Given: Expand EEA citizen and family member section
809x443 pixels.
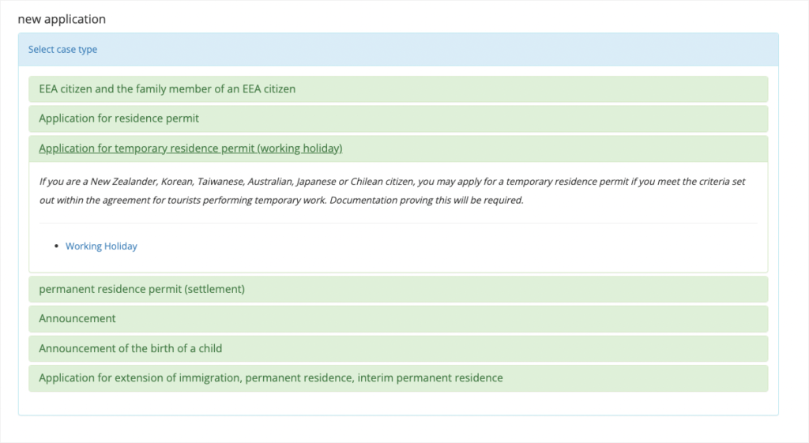Looking at the screenshot, I should pos(398,88).
